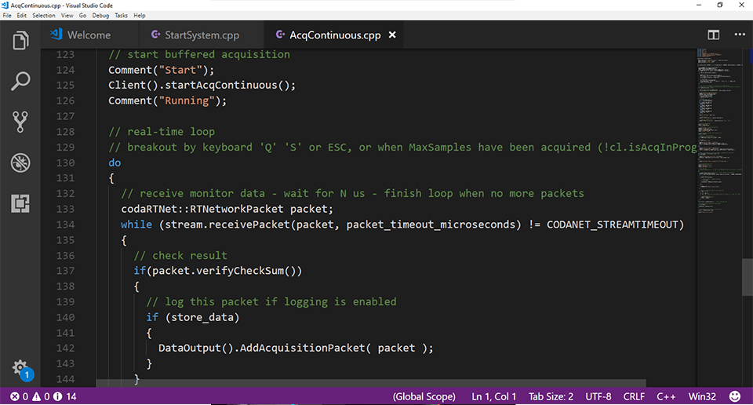Open the Explorer view in activity bar
This screenshot has height=405, width=753.
coord(20,39)
